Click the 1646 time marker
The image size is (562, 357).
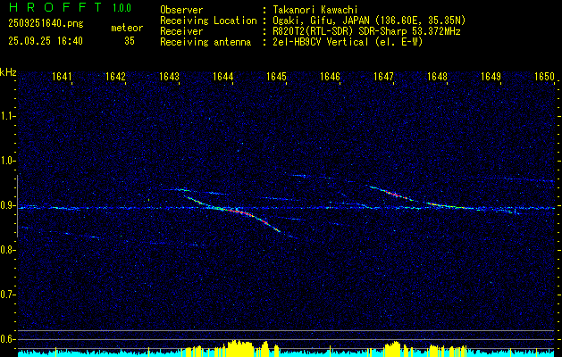330,77
